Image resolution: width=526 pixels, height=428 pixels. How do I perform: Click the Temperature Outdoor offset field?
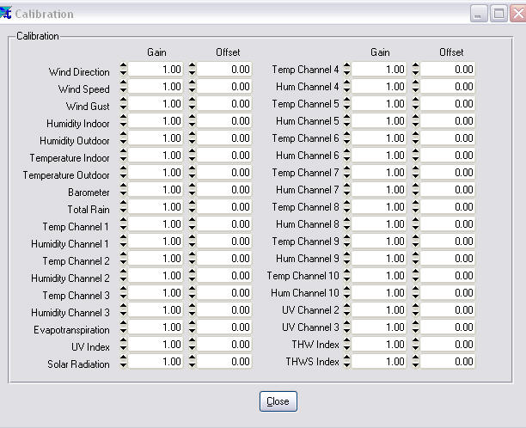click(x=225, y=173)
